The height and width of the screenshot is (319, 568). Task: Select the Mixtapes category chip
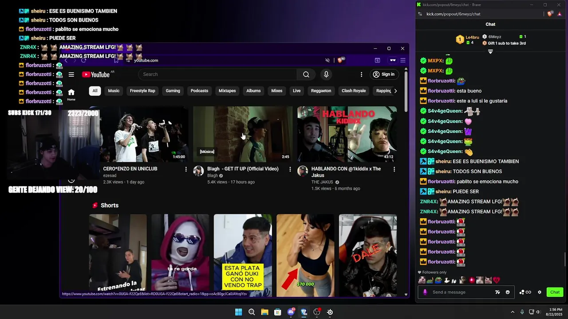tap(227, 91)
